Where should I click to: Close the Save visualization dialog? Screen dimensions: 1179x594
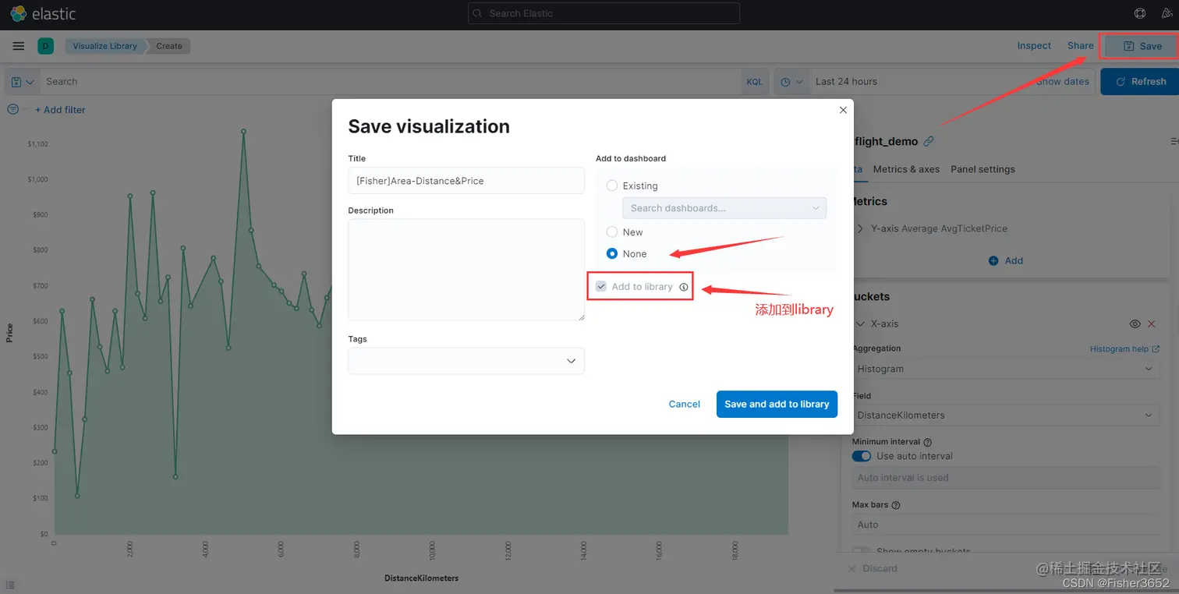tap(843, 110)
